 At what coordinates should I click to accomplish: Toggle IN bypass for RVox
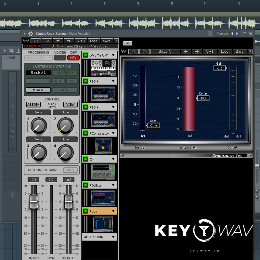(x=85, y=211)
